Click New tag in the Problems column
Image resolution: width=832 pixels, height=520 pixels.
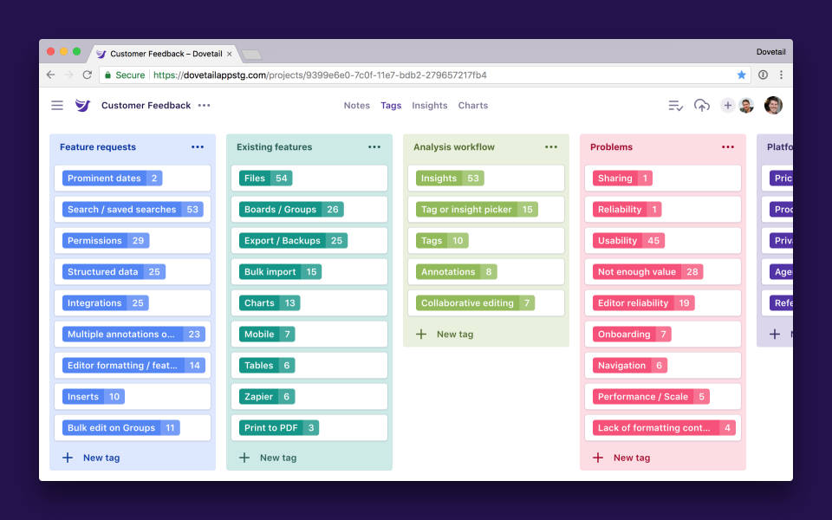click(623, 458)
